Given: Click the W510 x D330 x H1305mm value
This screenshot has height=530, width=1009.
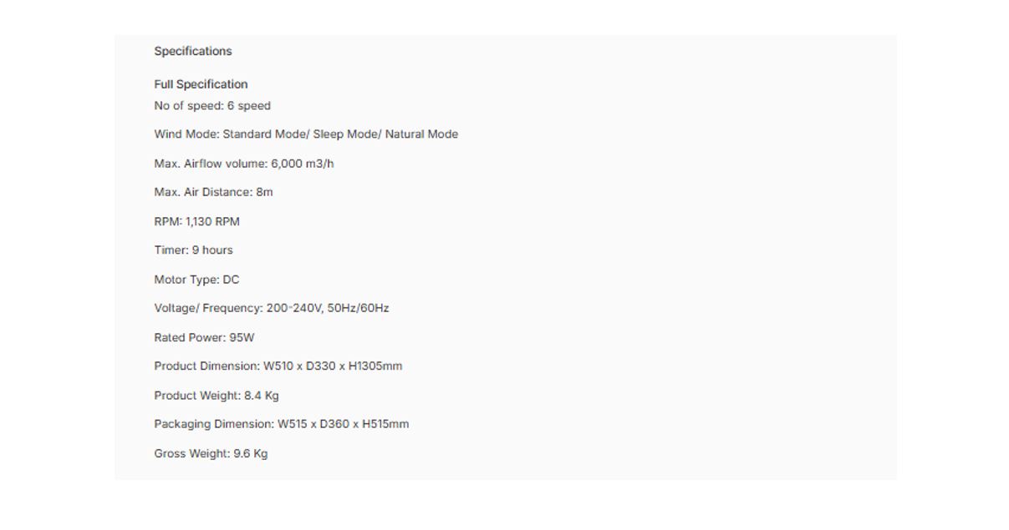Looking at the screenshot, I should [333, 366].
